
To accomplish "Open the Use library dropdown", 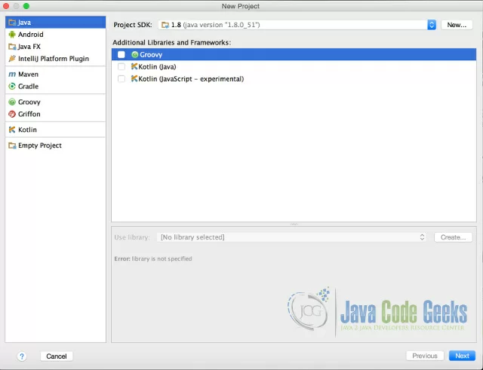I will click(x=291, y=237).
